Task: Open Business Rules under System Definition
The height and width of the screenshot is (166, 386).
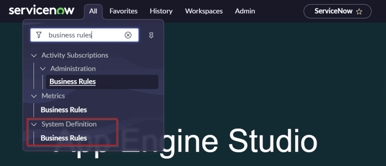Action: (64, 138)
